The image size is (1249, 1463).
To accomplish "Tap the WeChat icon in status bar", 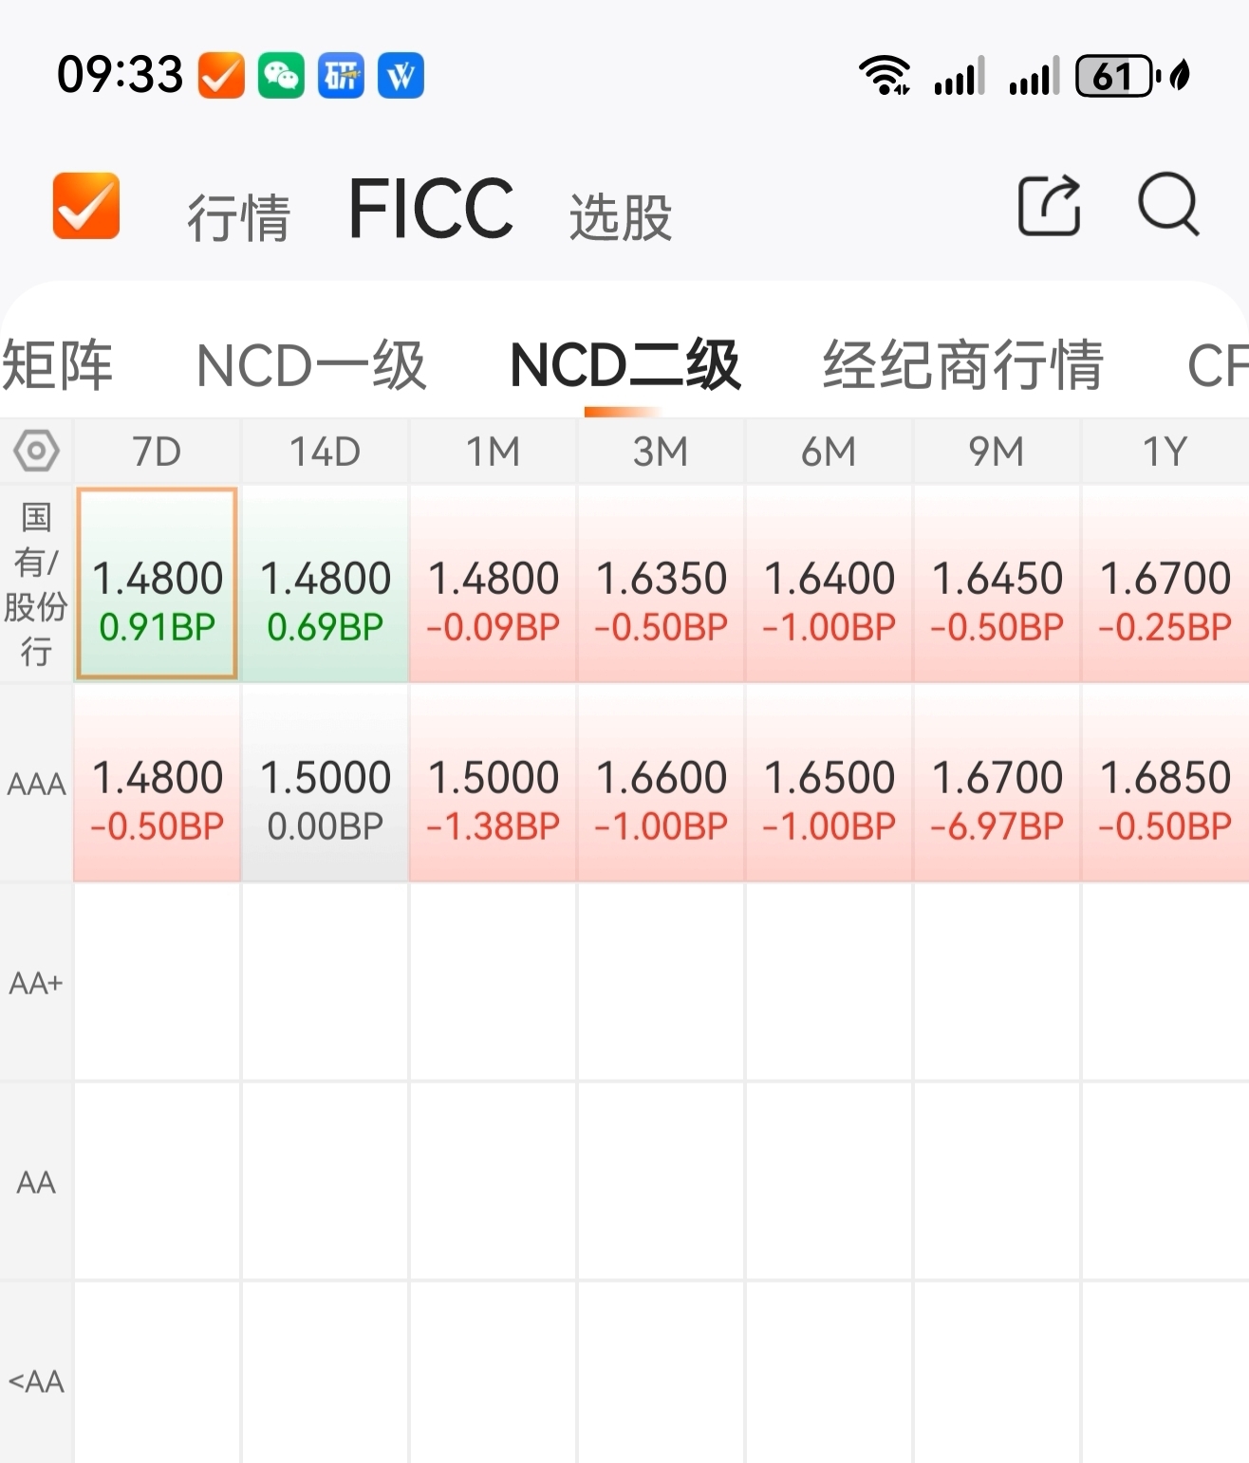I will [281, 75].
